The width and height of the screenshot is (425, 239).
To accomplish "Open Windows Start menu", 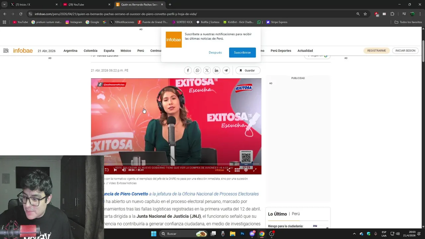I will coord(154,234).
